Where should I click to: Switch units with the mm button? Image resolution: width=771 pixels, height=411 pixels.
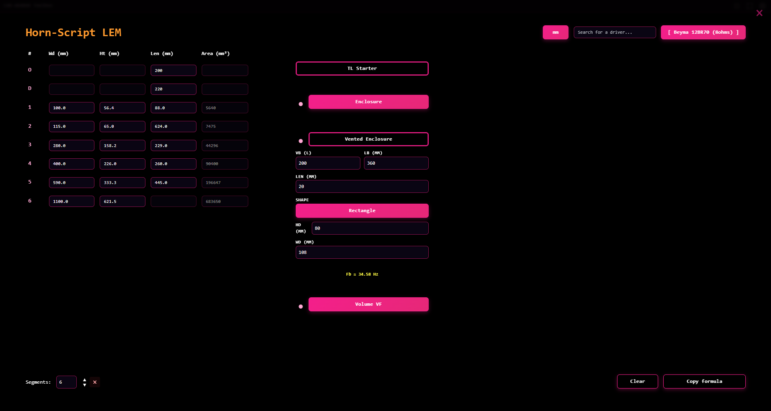(x=555, y=33)
